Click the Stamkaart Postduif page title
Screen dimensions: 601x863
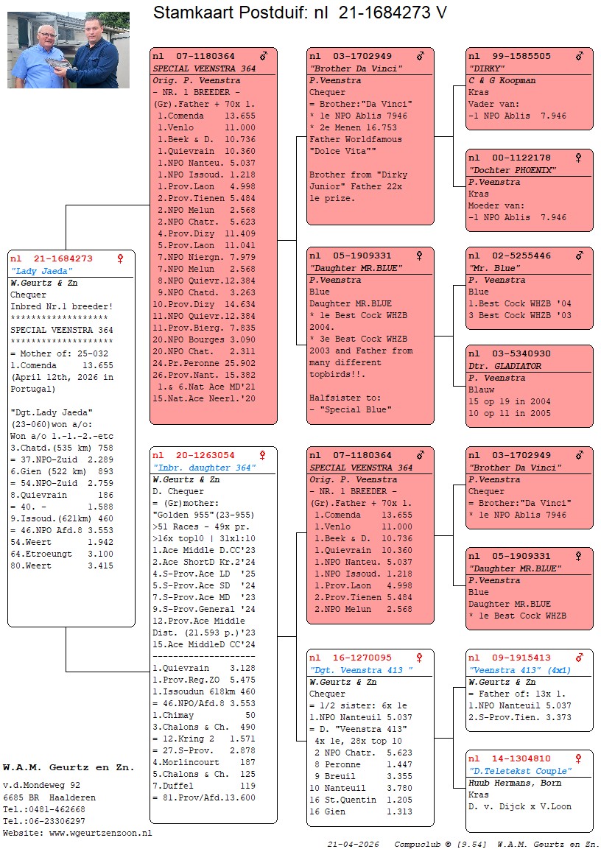[300, 13]
